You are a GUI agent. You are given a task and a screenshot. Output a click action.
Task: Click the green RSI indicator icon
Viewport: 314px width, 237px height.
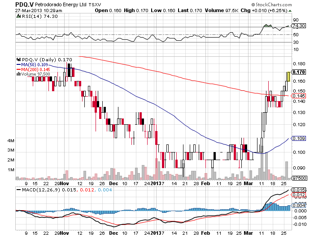coord(18,17)
